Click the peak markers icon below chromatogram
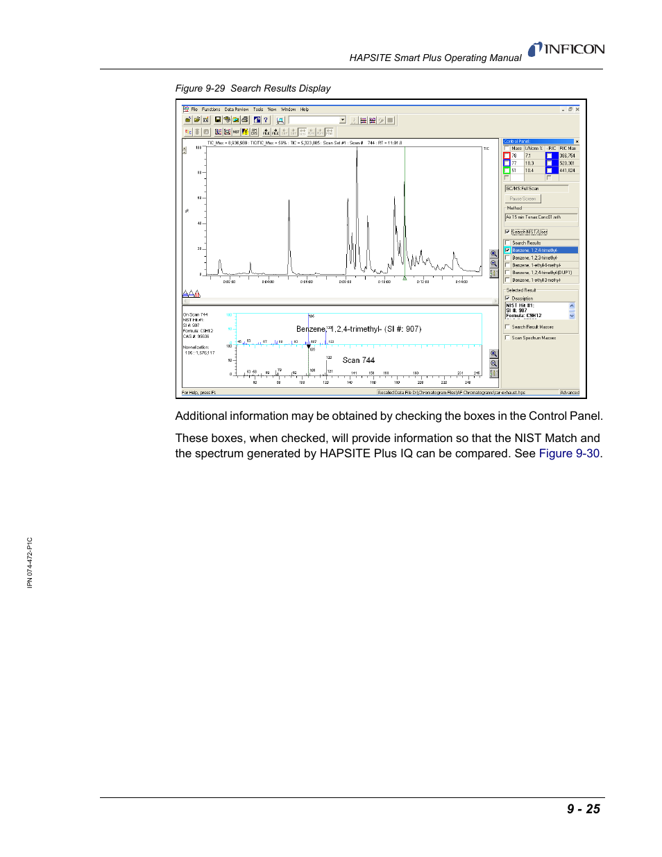662x857 pixels. coord(192,294)
